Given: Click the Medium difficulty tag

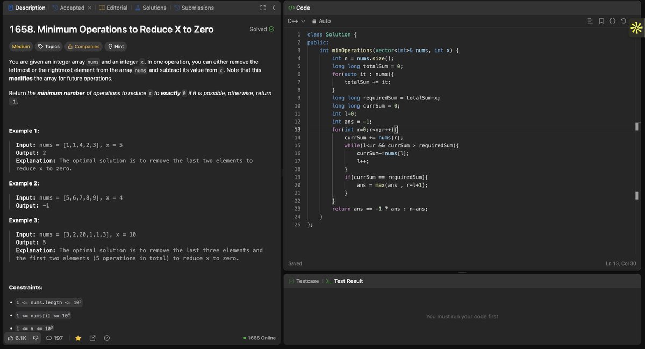Looking at the screenshot, I should point(21,47).
